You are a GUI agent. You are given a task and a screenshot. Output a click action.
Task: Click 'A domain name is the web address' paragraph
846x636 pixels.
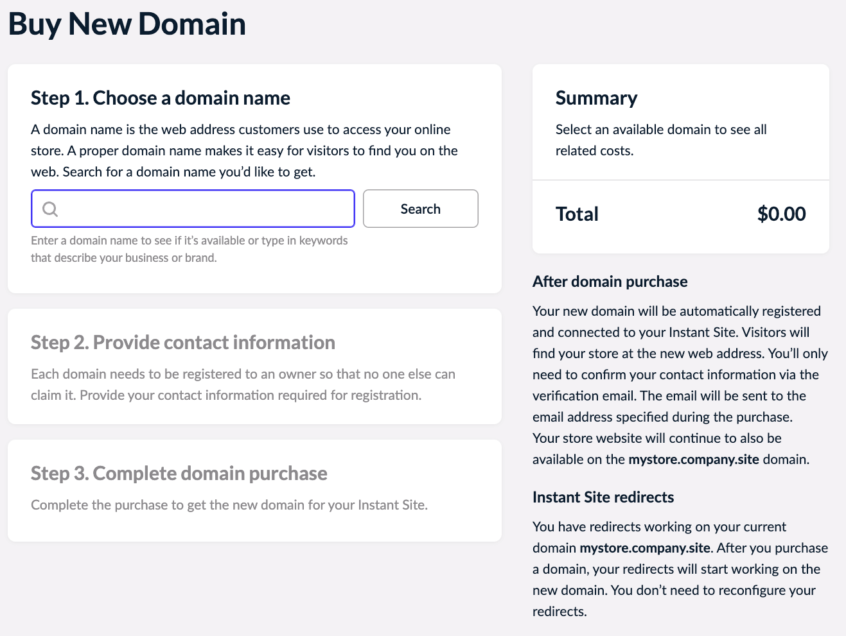[x=244, y=151]
